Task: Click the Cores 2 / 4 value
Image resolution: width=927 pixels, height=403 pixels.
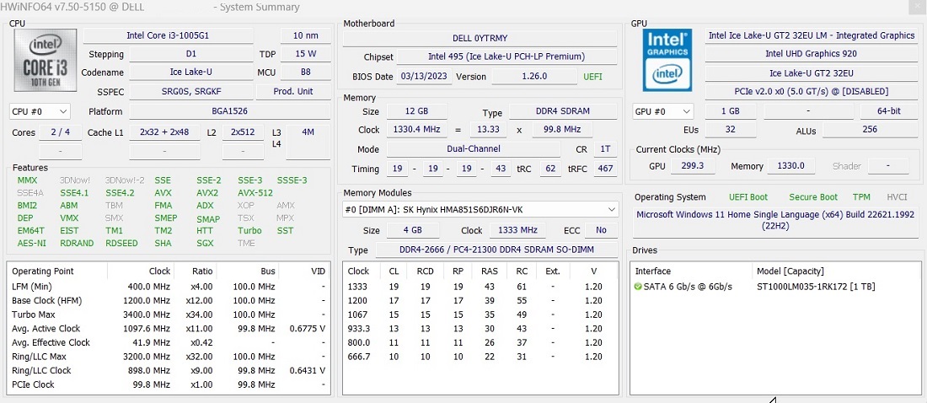Action: tap(61, 132)
